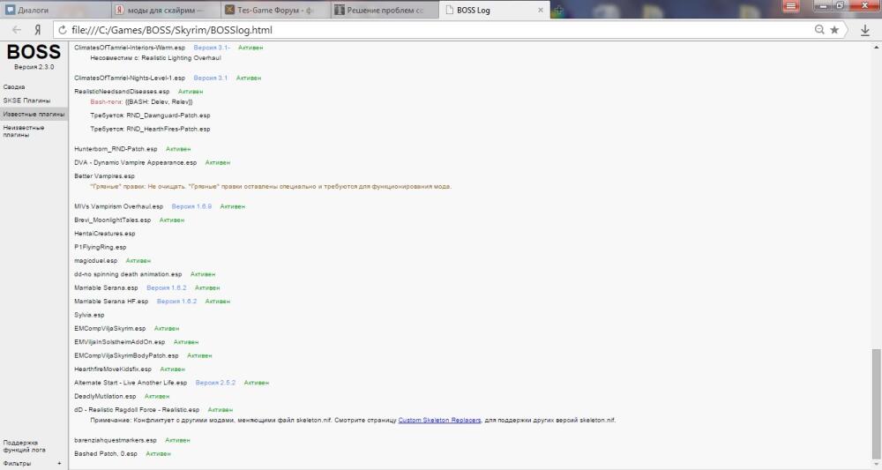Click Версия 2.5.2 label for Alternate Start
Viewport: 882px width, 470px height.
[215, 383]
